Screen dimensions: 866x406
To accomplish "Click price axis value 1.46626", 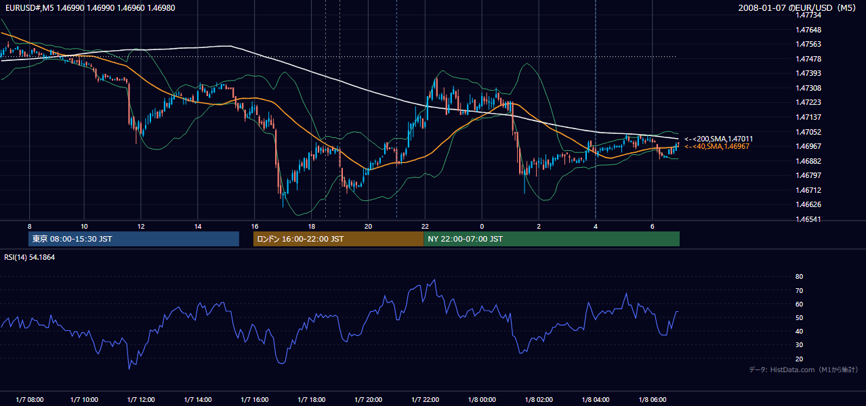I will pyautogui.click(x=808, y=204).
